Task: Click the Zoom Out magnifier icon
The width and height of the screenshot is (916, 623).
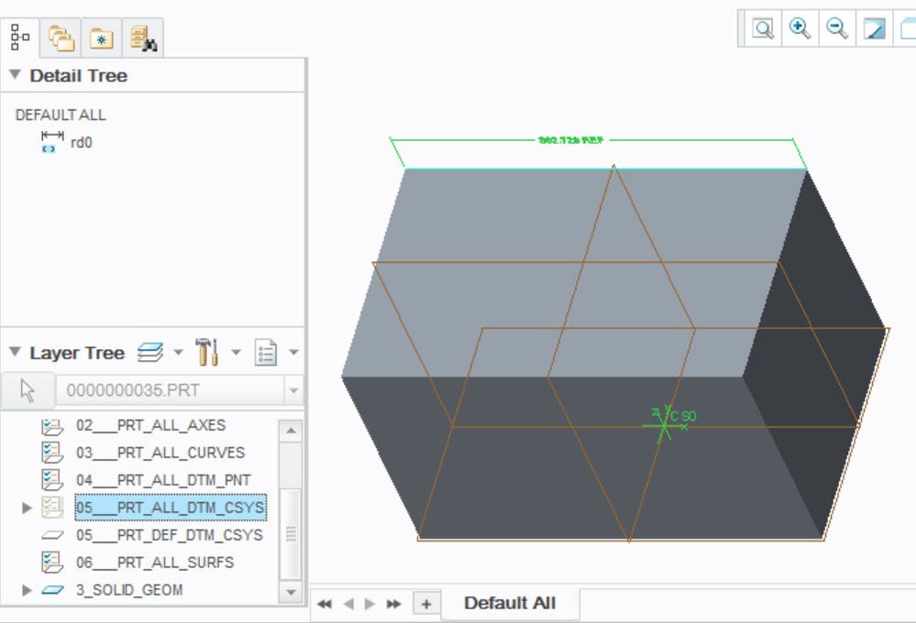Action: tap(837, 29)
